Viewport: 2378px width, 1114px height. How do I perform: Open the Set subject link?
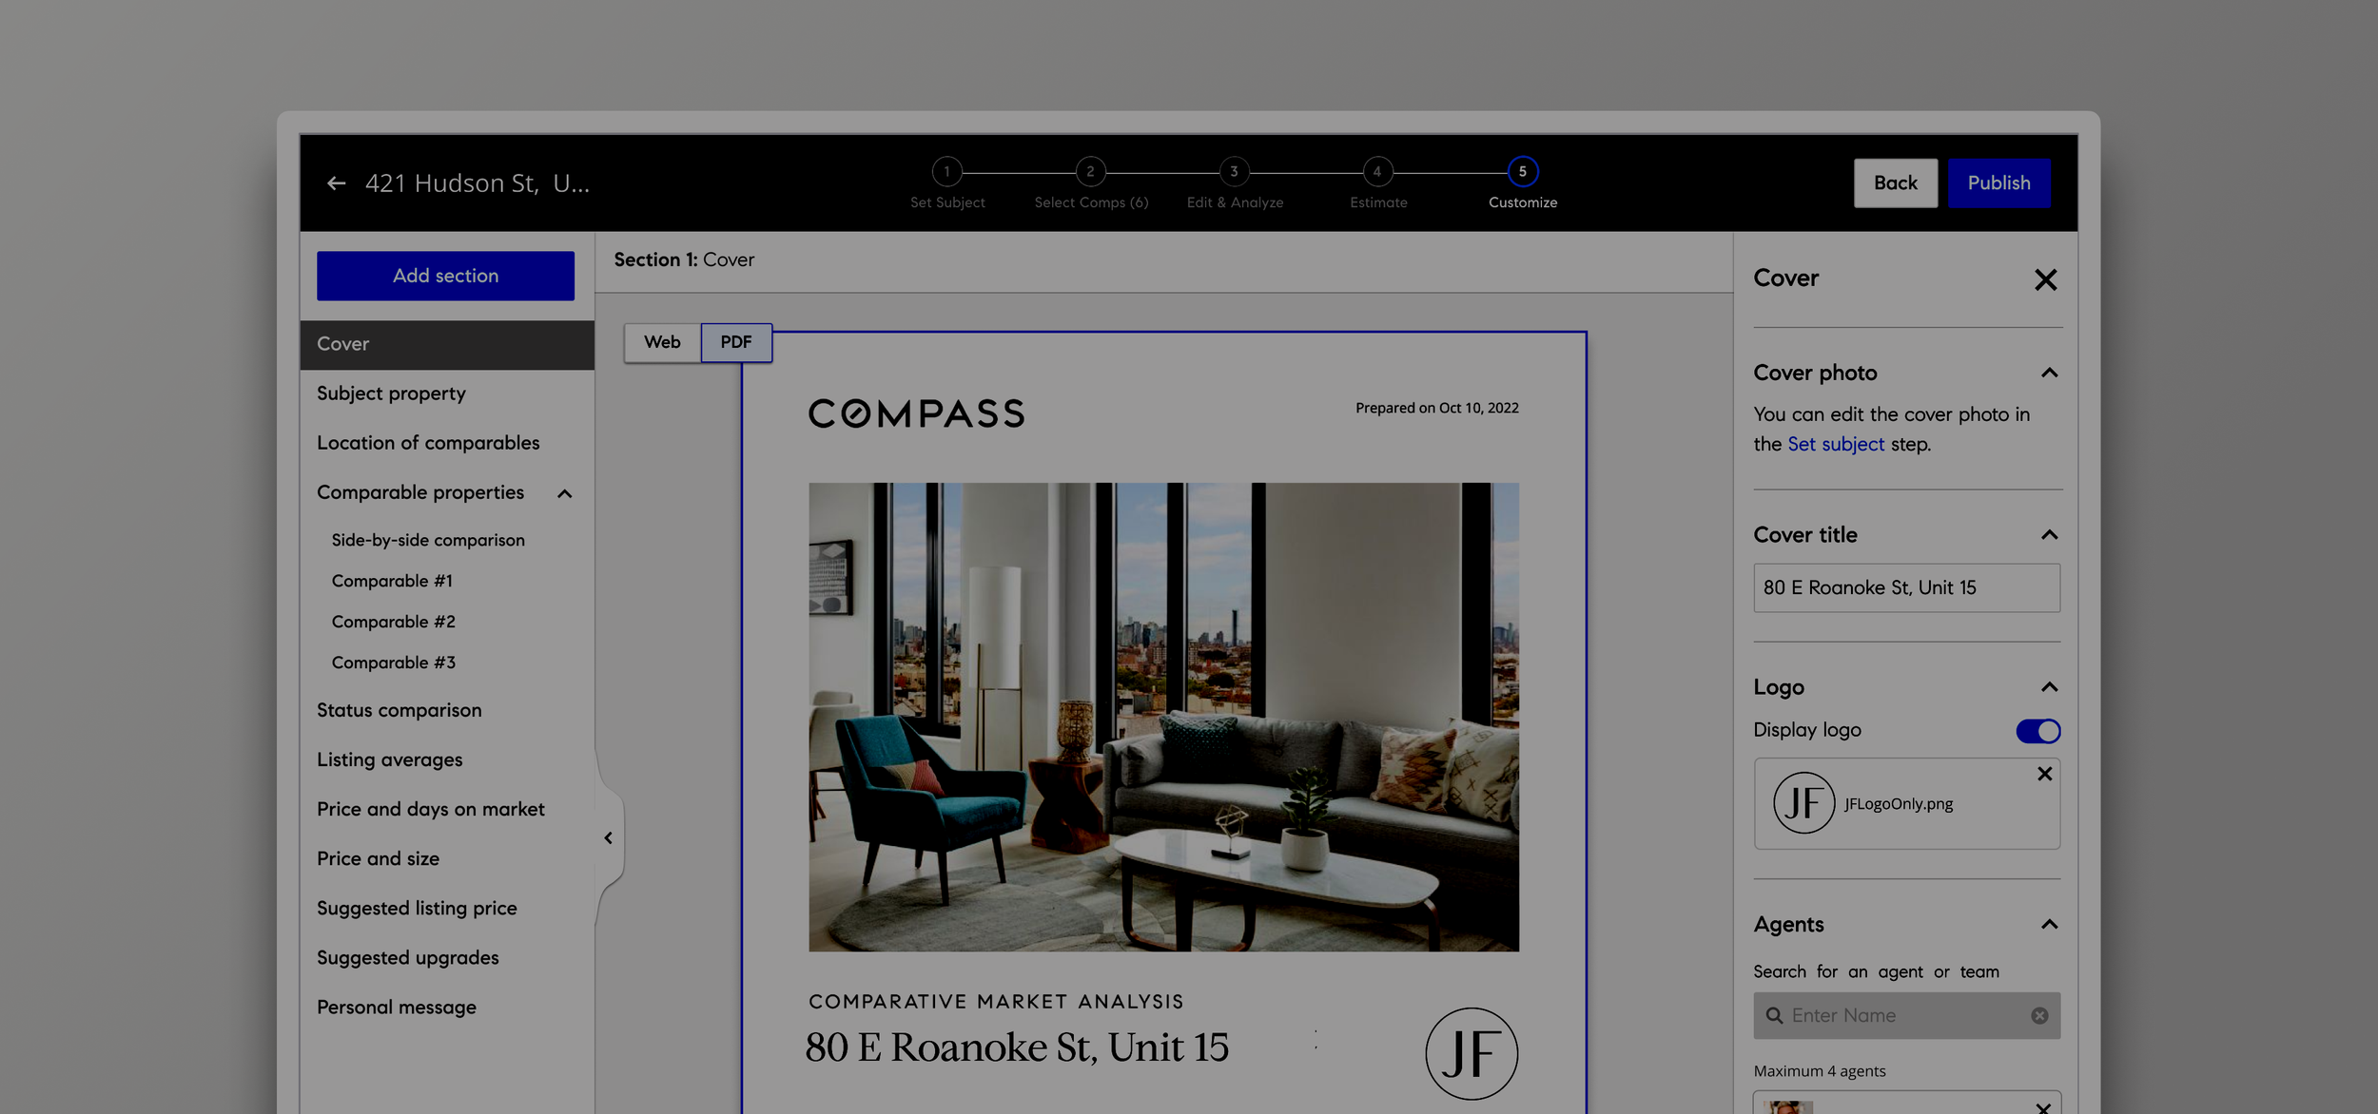coord(1835,444)
